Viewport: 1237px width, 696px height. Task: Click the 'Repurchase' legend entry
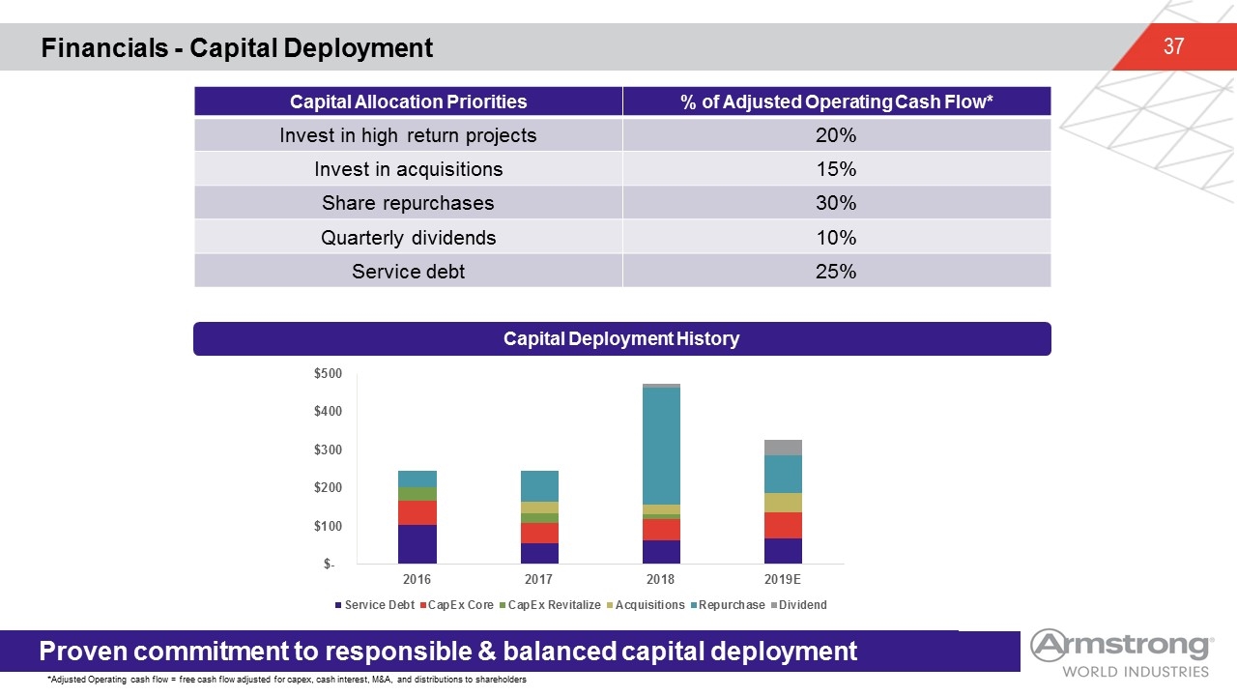pyautogui.click(x=726, y=605)
